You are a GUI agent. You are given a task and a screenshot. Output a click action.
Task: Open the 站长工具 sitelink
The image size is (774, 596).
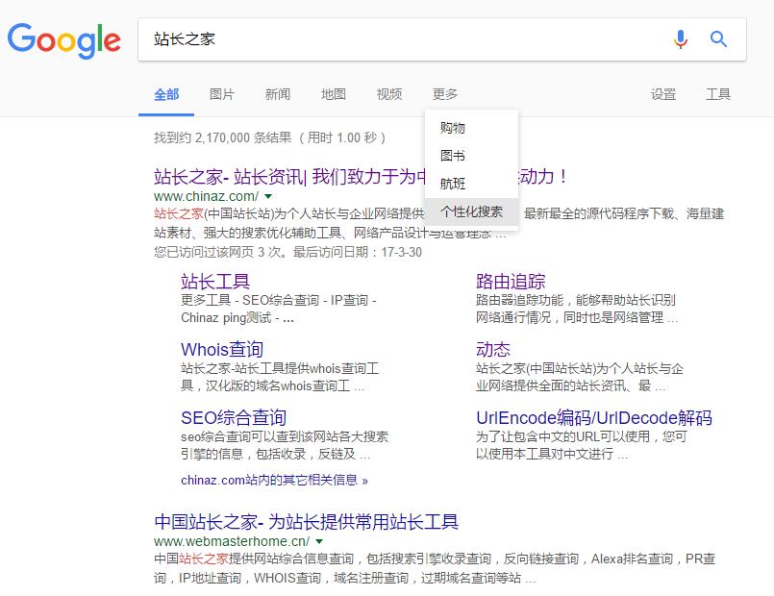point(215,282)
